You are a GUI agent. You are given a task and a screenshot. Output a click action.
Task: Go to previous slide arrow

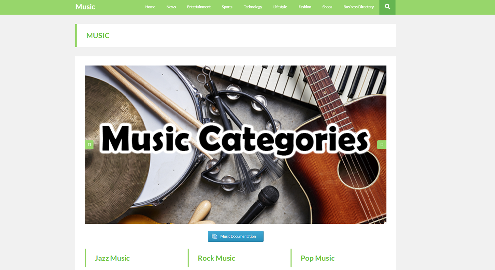coord(89,144)
